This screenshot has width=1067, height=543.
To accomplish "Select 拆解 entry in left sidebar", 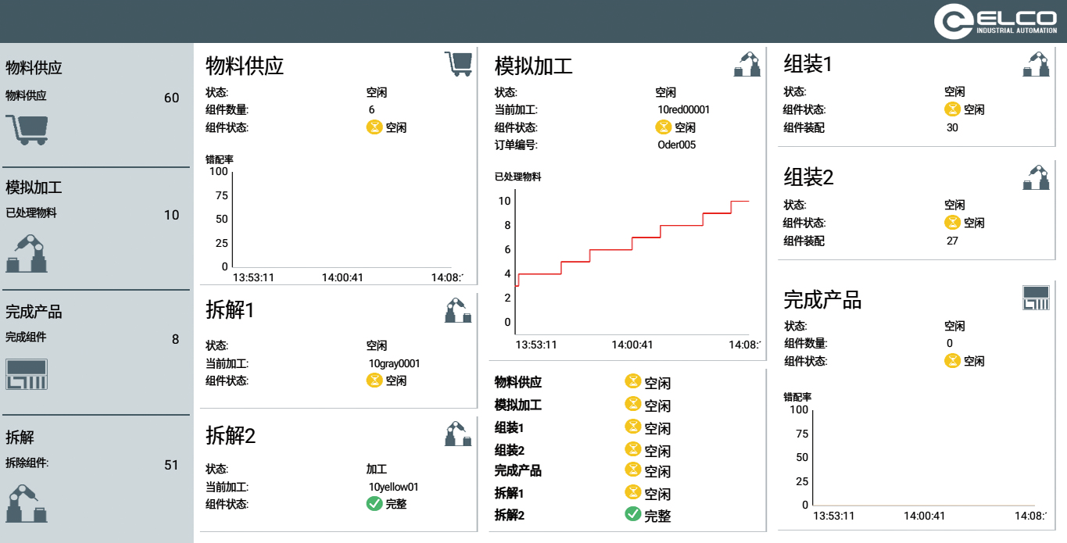I will [20, 438].
